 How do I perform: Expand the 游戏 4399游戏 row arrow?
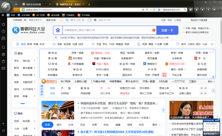[35, 89]
